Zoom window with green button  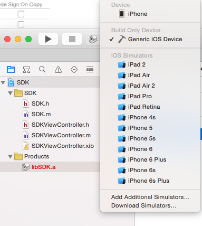(x=28, y=39)
